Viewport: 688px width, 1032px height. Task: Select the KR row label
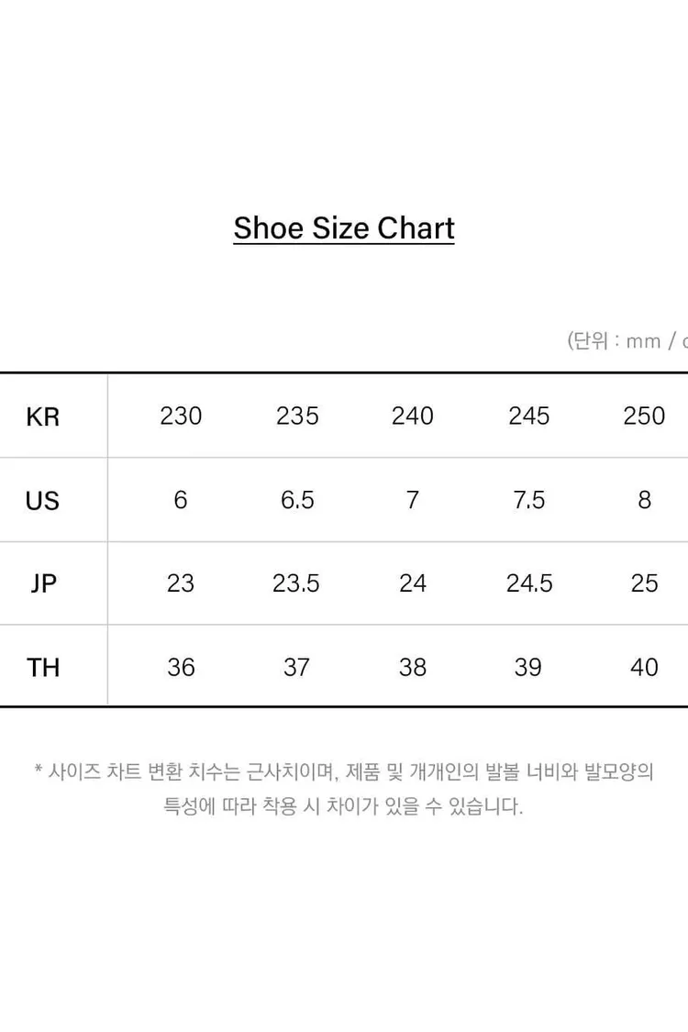[x=43, y=416]
